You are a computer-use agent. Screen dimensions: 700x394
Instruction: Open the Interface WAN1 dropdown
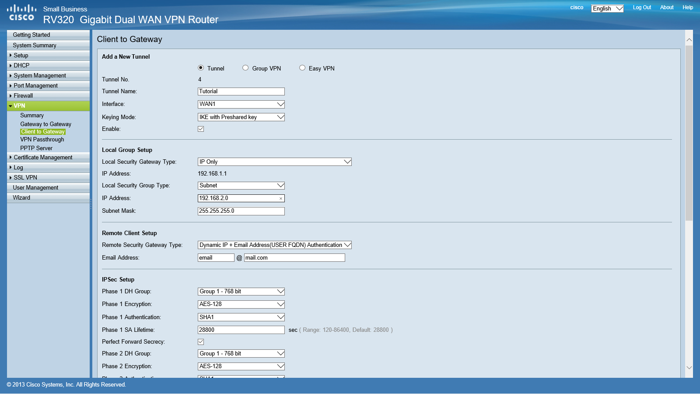click(241, 104)
